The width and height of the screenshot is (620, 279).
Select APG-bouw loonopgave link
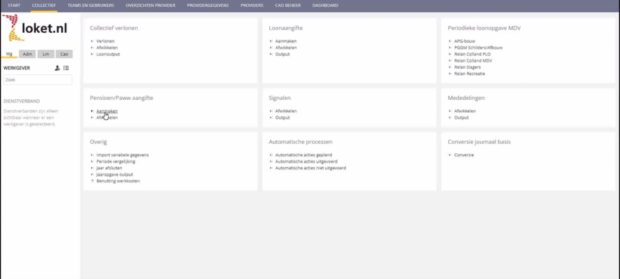click(x=465, y=41)
